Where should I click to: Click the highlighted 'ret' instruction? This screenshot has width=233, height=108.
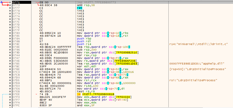pyautogui.click(x=80, y=8)
